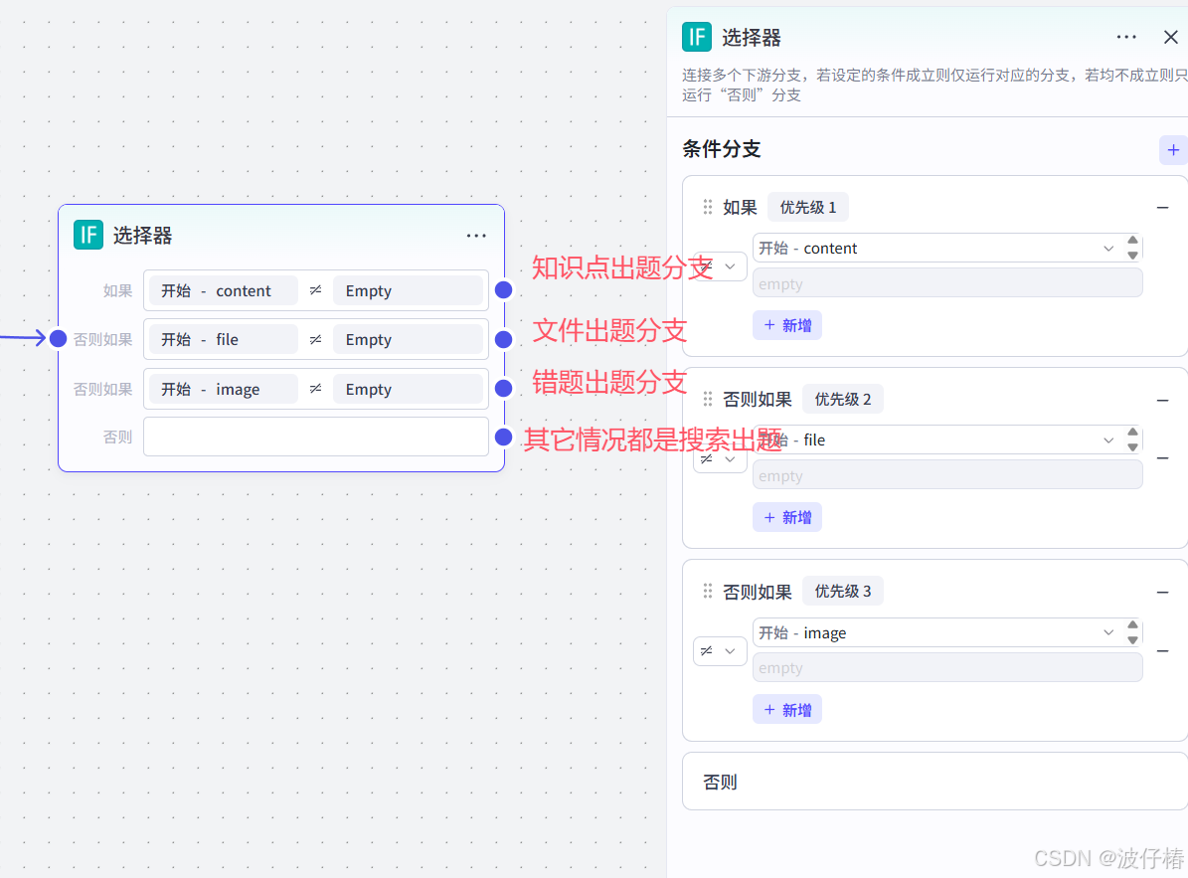Click the 否则如果 label in priority 3 card

[x=757, y=592]
